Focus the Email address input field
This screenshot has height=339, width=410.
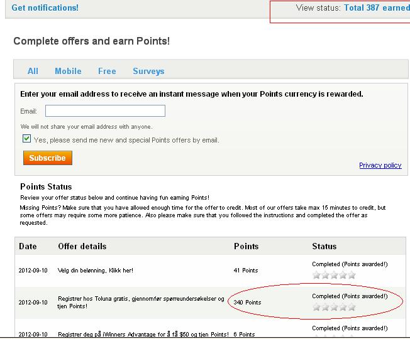[105, 111]
